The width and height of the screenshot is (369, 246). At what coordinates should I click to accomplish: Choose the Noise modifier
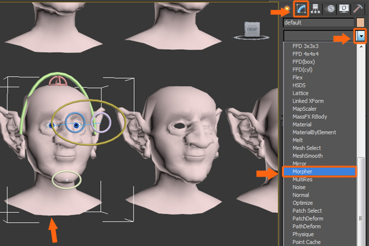coord(299,188)
